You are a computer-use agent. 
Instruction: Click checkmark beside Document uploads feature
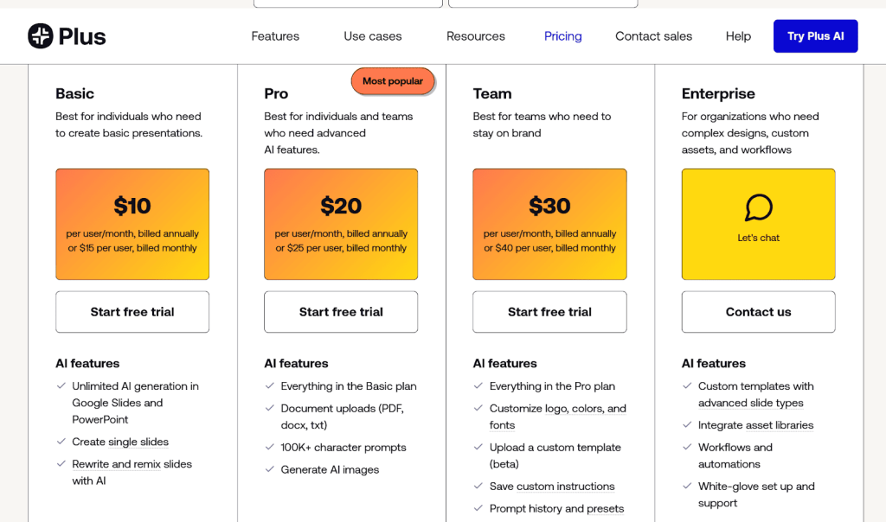(x=270, y=409)
